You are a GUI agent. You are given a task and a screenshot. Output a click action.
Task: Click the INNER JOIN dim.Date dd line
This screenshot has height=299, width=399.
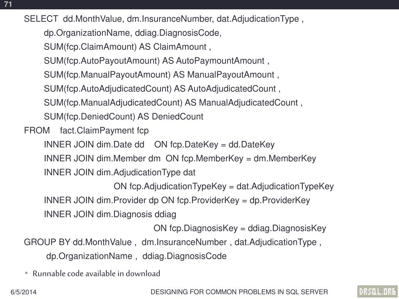(x=159, y=145)
